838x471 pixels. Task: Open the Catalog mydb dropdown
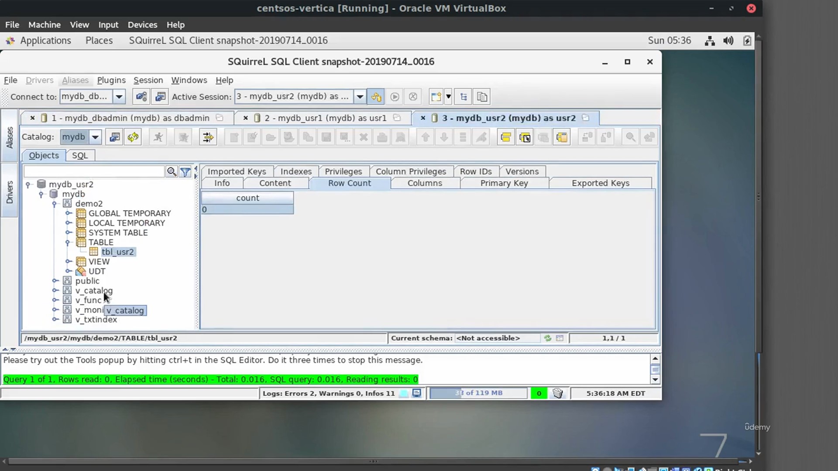tap(95, 137)
